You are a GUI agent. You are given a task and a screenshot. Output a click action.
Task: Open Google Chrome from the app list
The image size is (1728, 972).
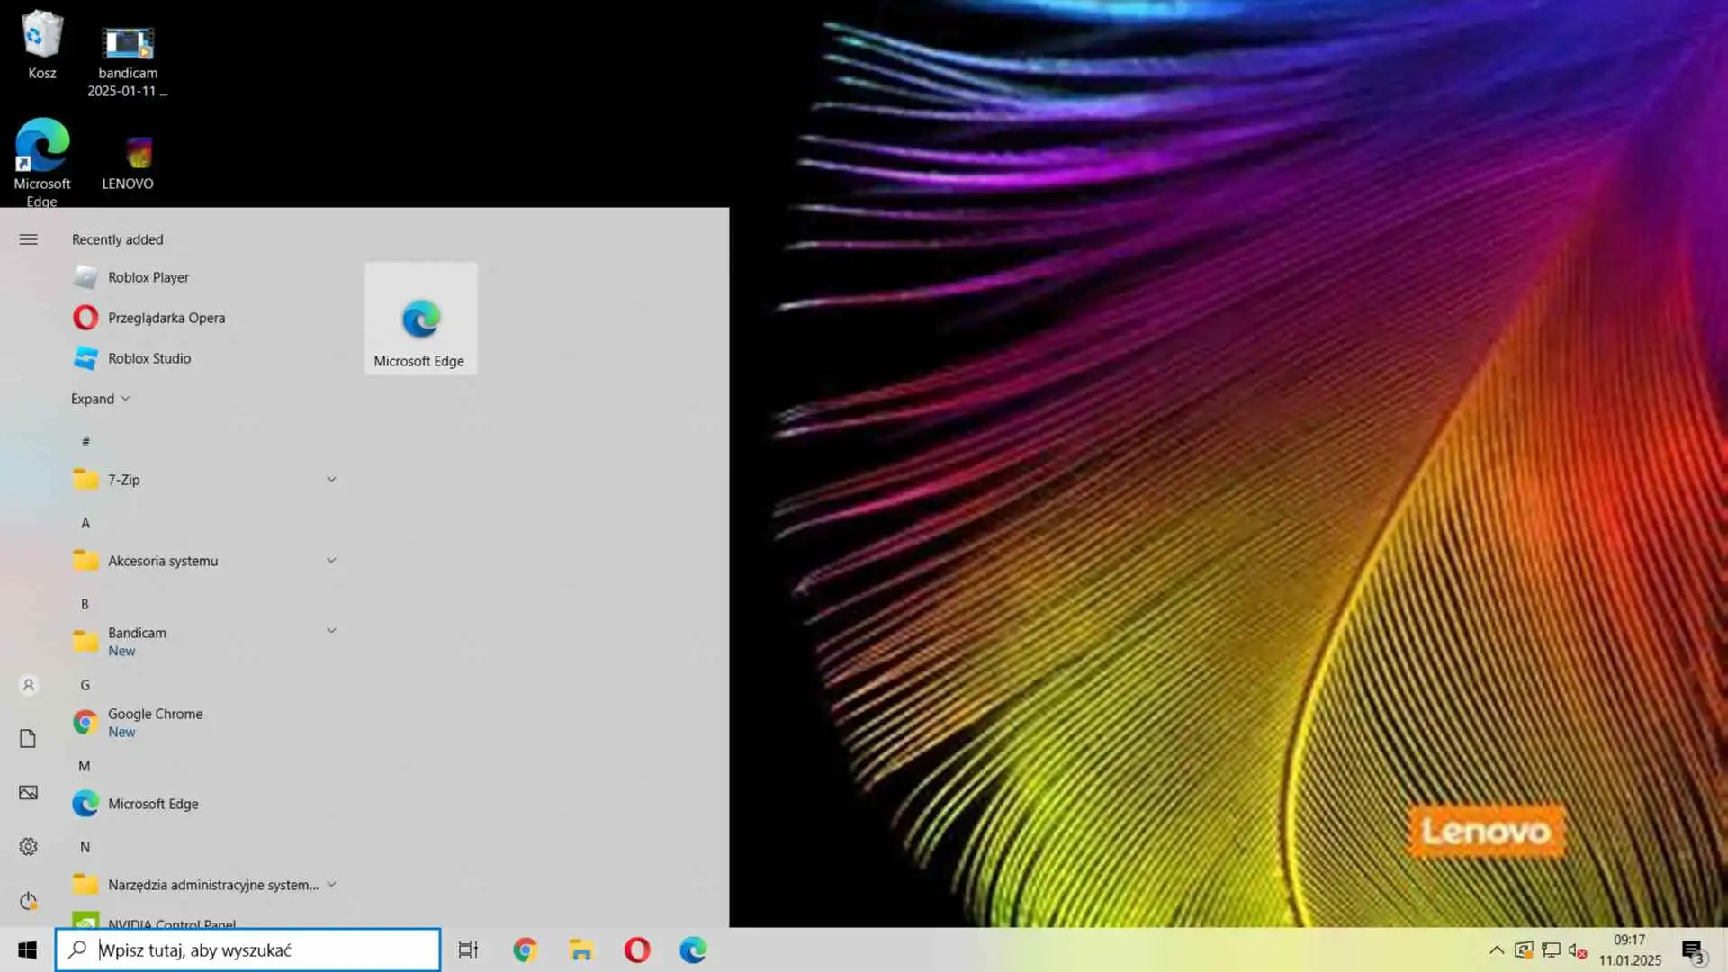click(x=155, y=715)
